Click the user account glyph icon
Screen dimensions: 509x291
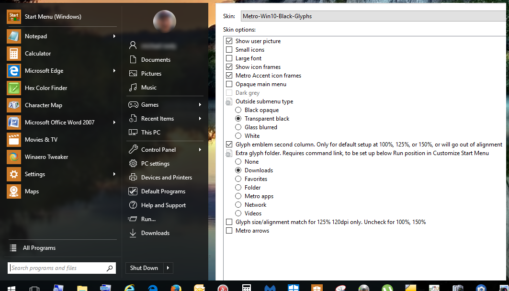[133, 45]
